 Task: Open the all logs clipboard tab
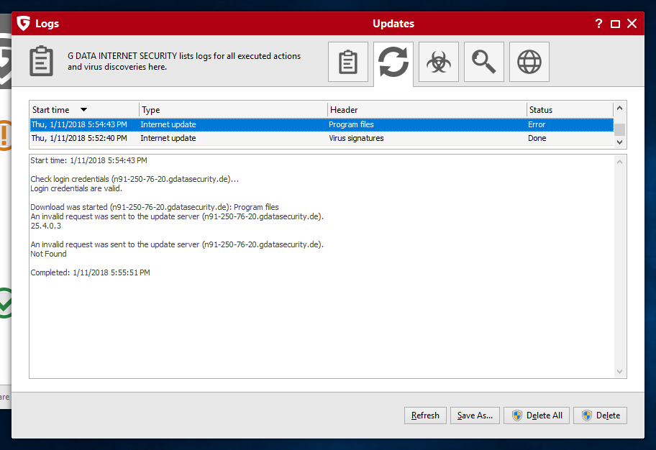pyautogui.click(x=347, y=62)
